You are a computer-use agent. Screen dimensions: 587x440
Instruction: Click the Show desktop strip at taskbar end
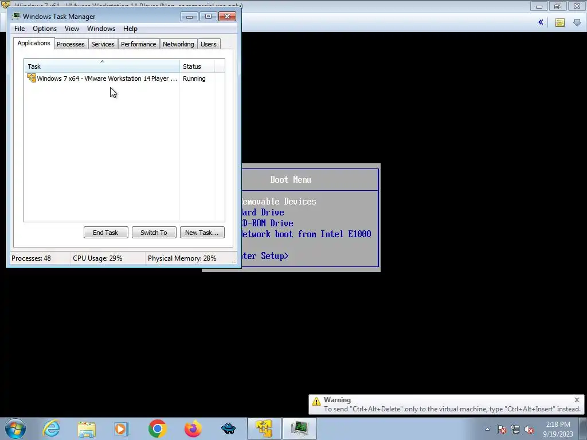[x=583, y=429]
